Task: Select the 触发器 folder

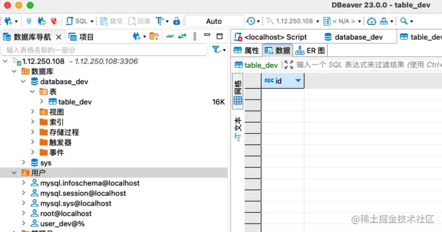Action: [x=55, y=142]
